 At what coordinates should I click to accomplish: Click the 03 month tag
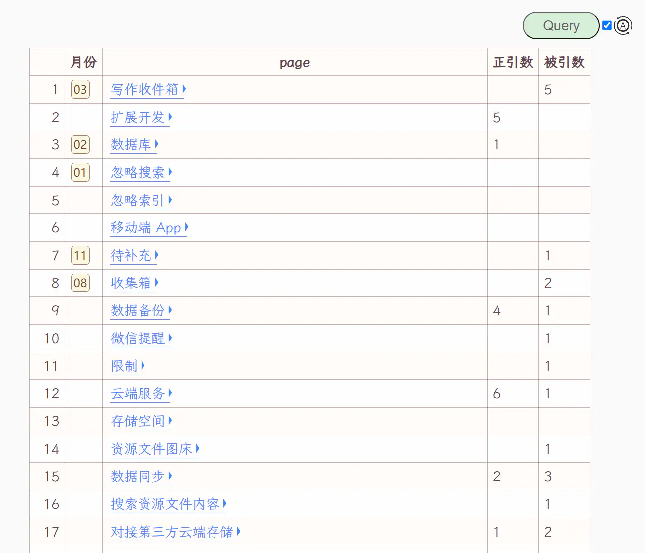(80, 90)
